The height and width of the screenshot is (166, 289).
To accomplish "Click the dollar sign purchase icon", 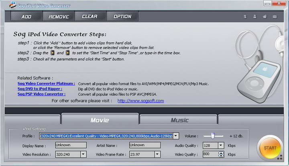I will coord(245,17).
